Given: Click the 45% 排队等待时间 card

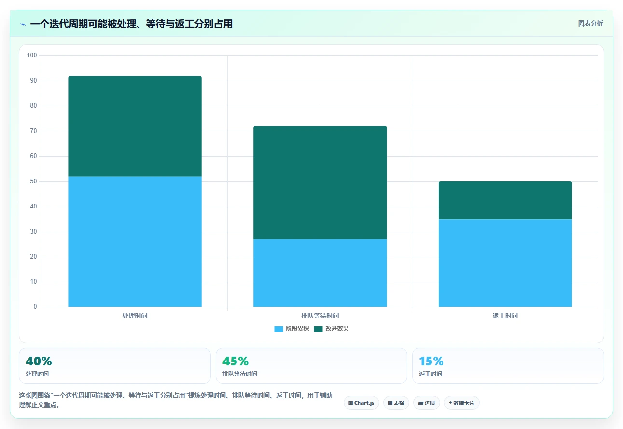Looking at the screenshot, I should pyautogui.click(x=311, y=366).
